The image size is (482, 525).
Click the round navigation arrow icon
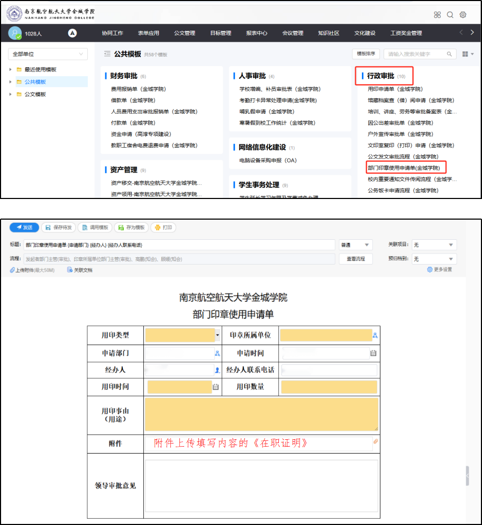tap(72, 33)
